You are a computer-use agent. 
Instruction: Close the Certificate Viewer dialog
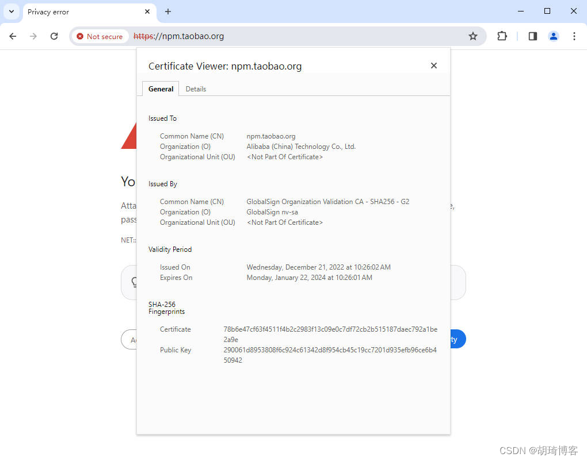coord(433,66)
